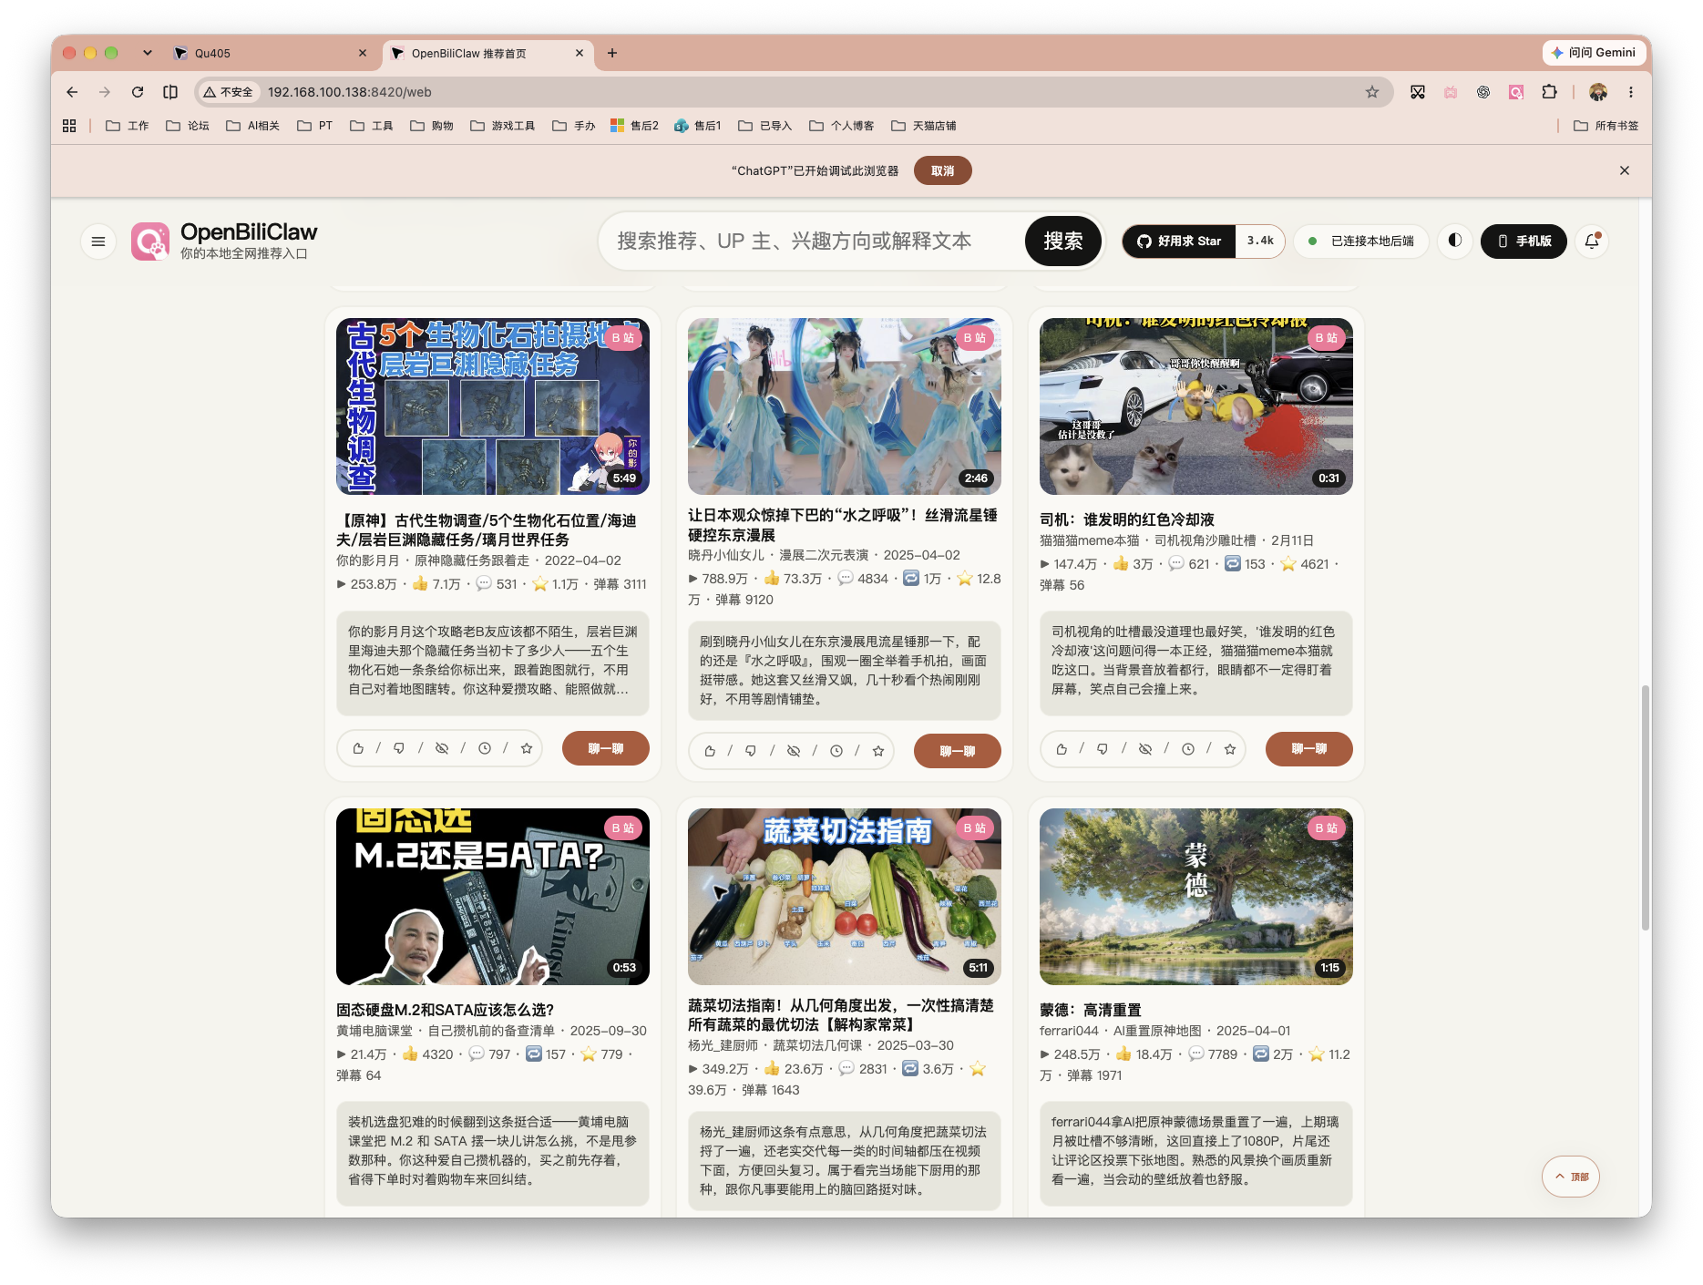Click the 搜索 search button
The image size is (1703, 1285).
coord(1062,242)
